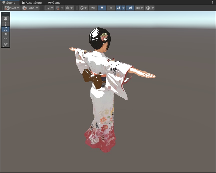Click the camera view icon on the toolbar
216x173 pixels.
tap(138, 8)
